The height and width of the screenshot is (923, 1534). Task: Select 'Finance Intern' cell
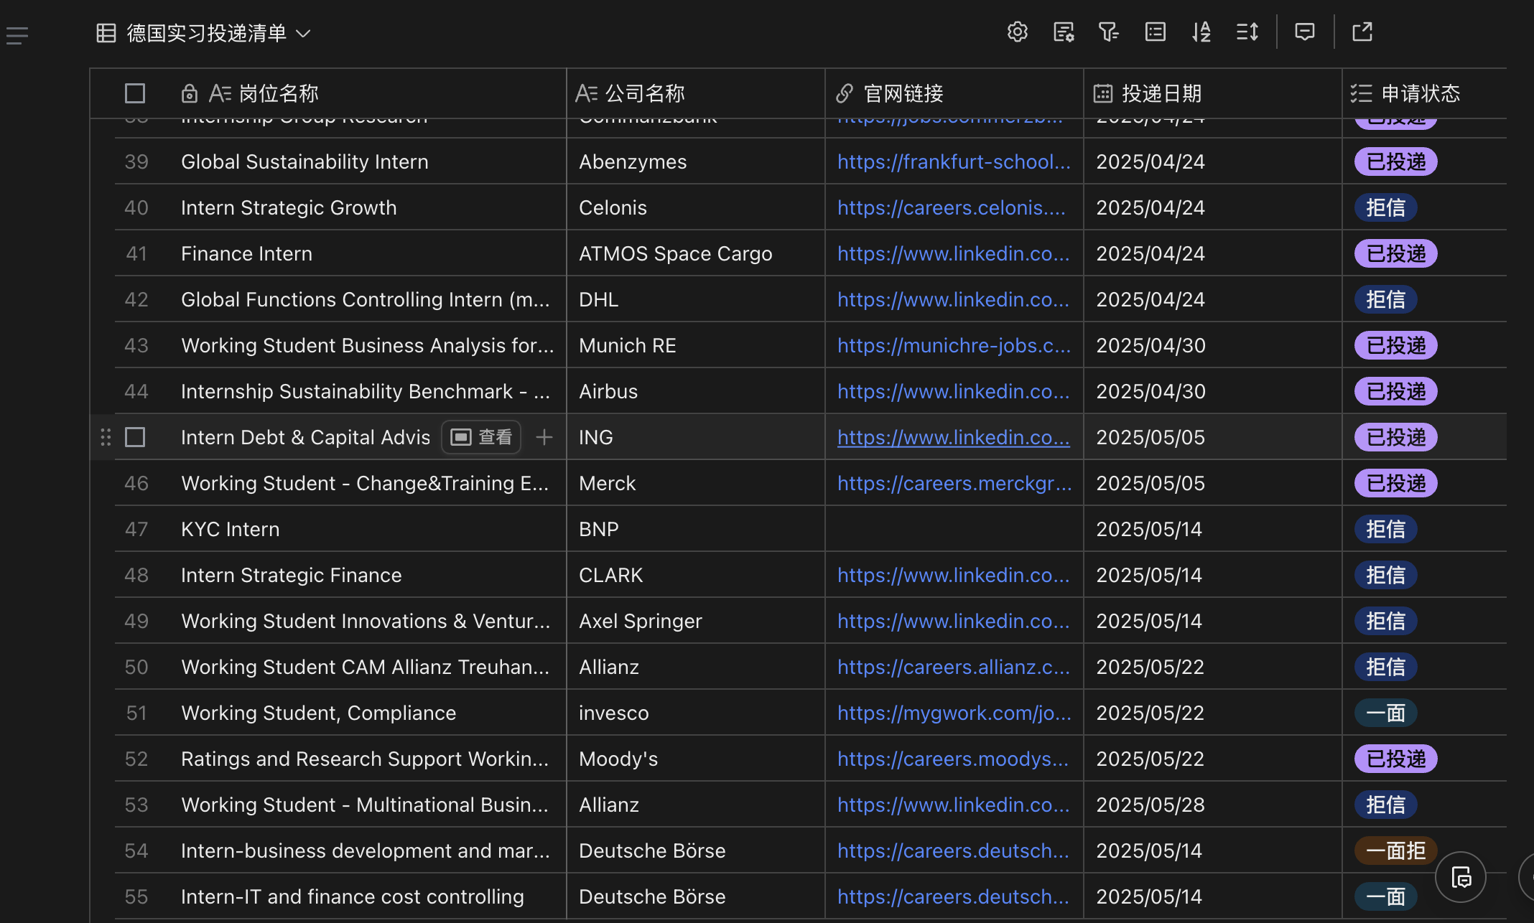tap(246, 253)
